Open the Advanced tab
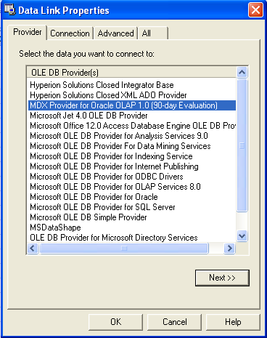This screenshot has width=267, height=338. click(115, 33)
